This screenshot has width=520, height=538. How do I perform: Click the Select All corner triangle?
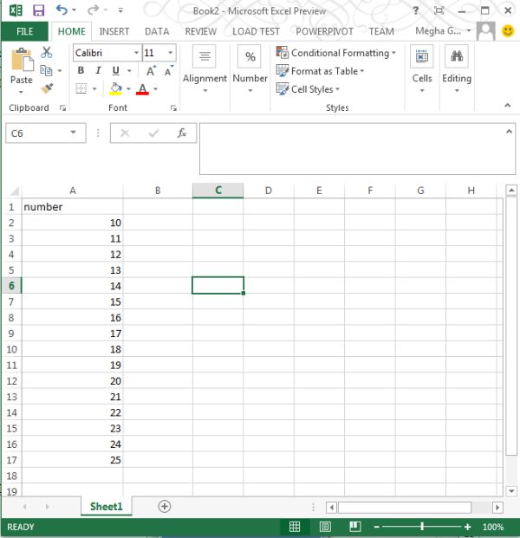pyautogui.click(x=13, y=191)
